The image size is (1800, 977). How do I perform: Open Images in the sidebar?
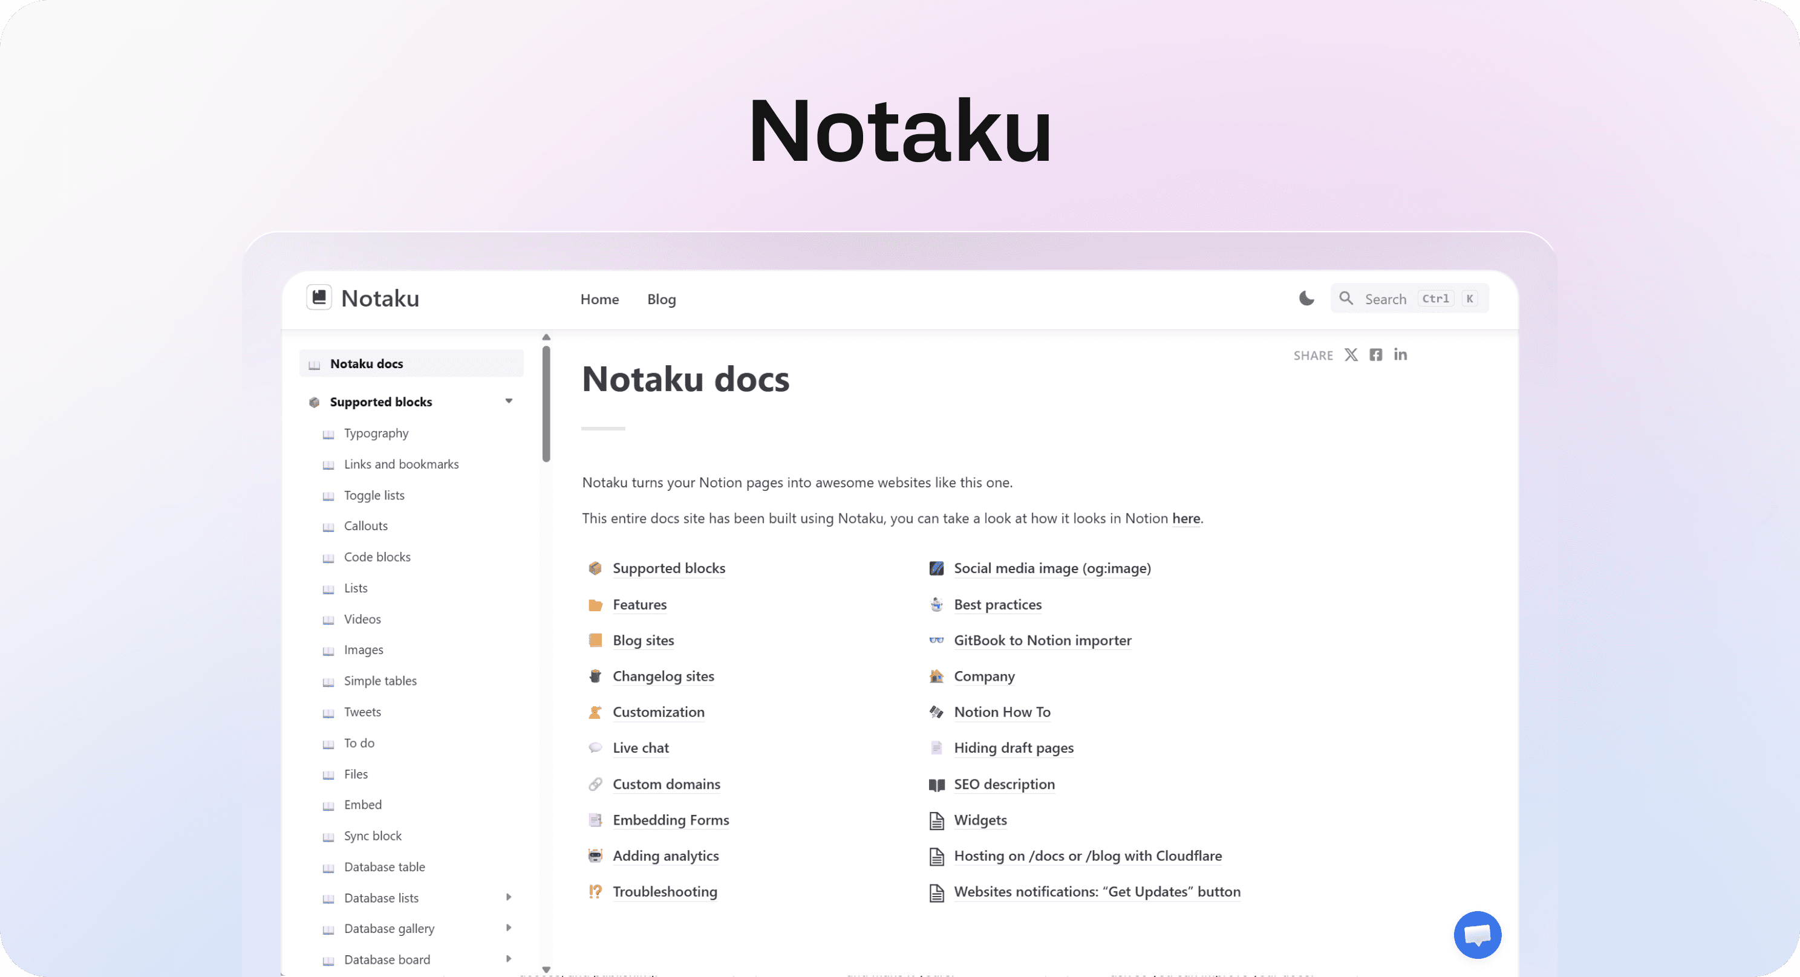click(364, 649)
